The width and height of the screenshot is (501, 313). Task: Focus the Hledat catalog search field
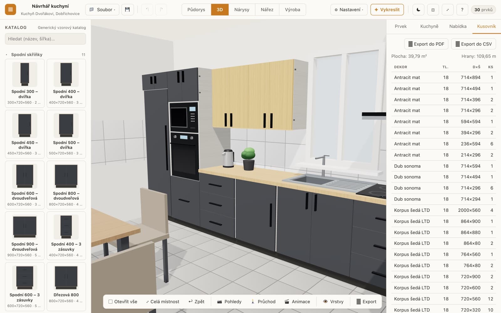pos(45,39)
